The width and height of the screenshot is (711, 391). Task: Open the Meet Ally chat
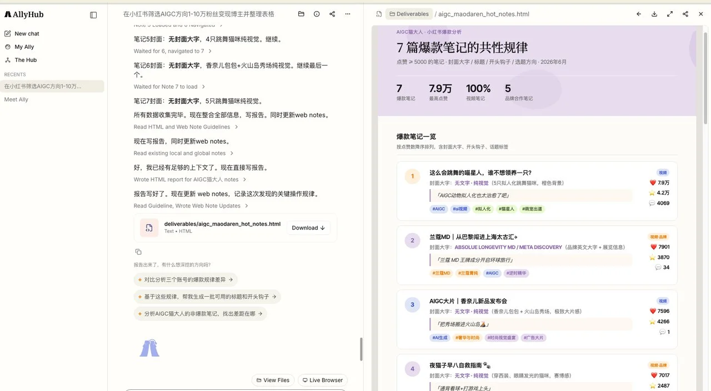(16, 100)
